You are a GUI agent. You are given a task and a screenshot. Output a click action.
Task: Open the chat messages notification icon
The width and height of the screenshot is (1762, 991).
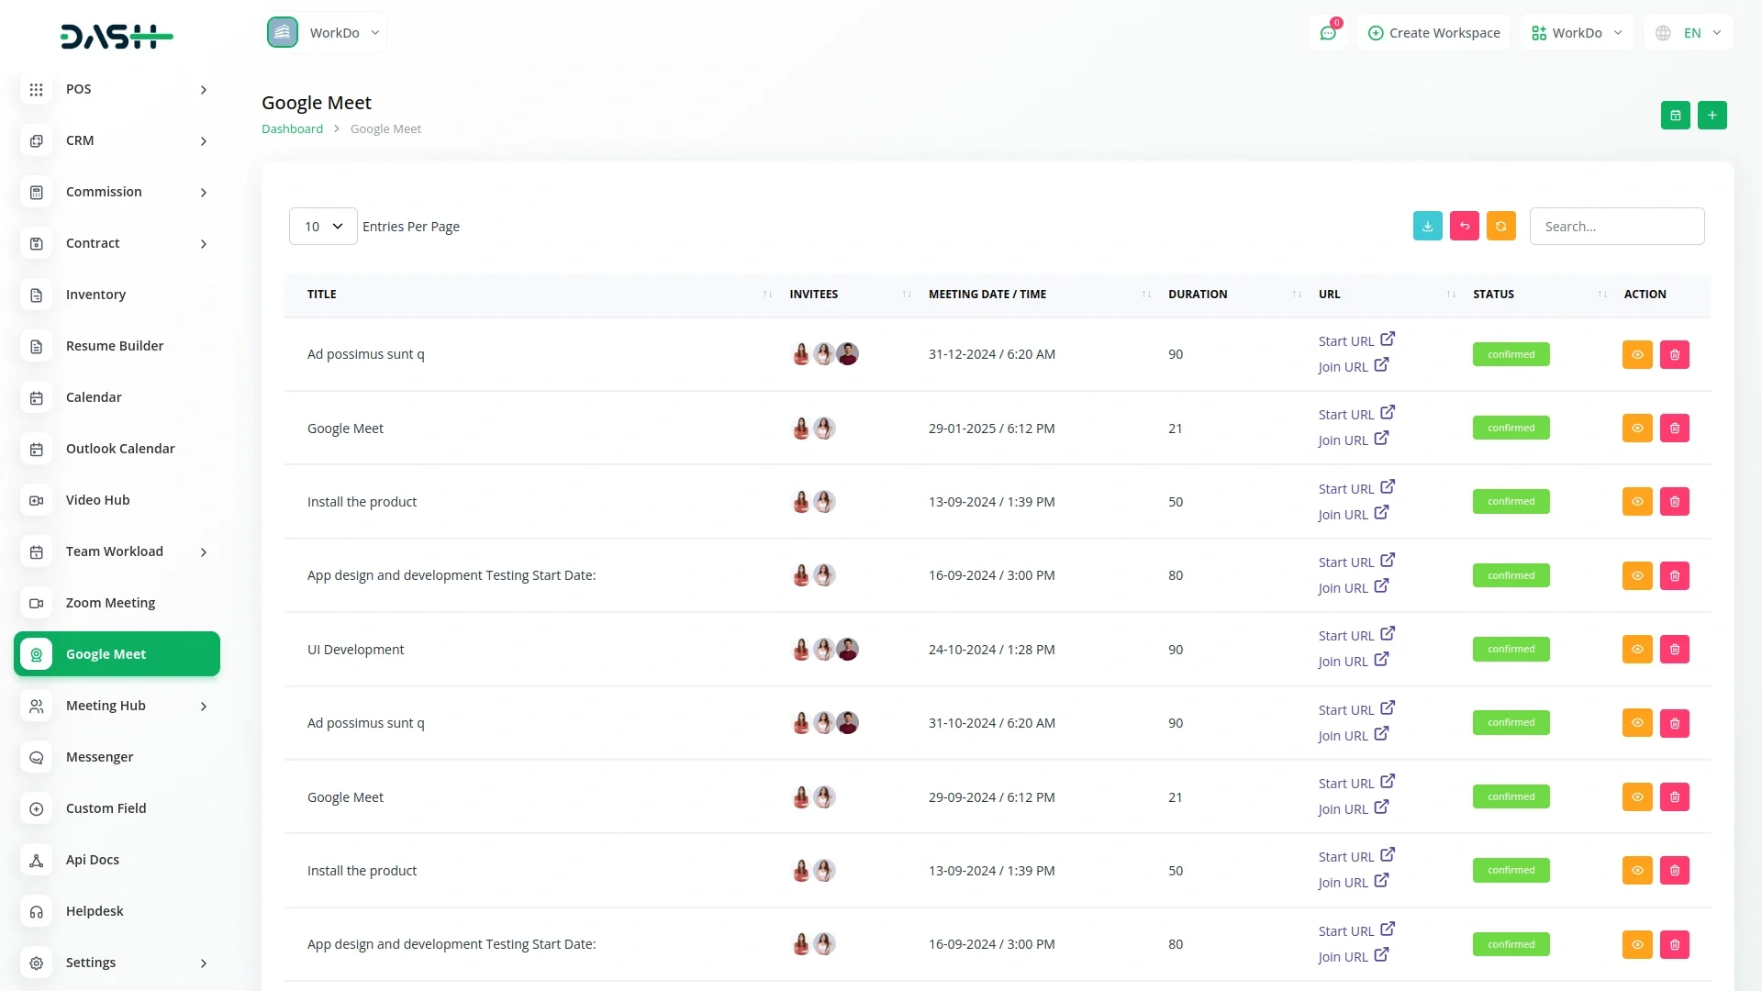[x=1327, y=33]
